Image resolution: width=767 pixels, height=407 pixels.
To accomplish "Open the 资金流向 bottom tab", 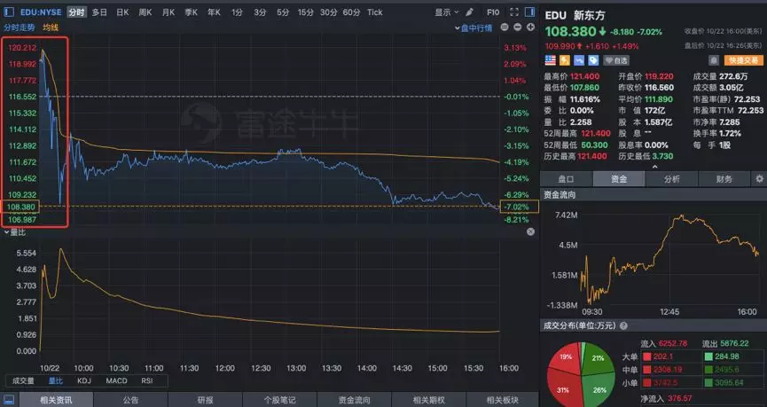I will coord(354,400).
